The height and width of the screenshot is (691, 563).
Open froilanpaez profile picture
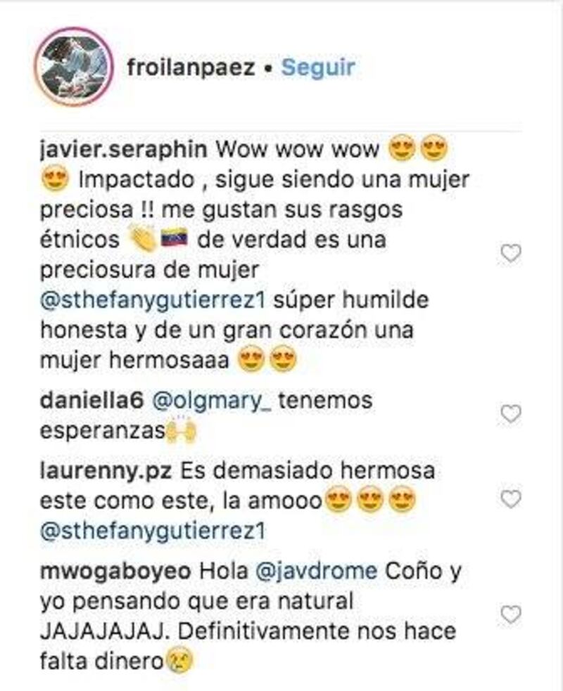pyautogui.click(x=74, y=67)
